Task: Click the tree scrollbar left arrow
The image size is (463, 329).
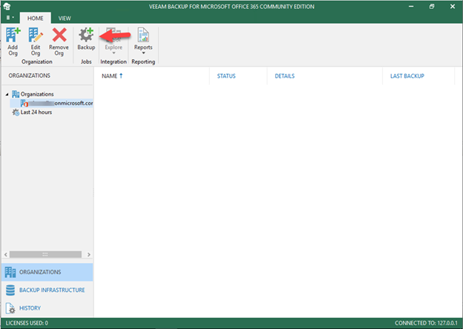Action: coord(6,254)
